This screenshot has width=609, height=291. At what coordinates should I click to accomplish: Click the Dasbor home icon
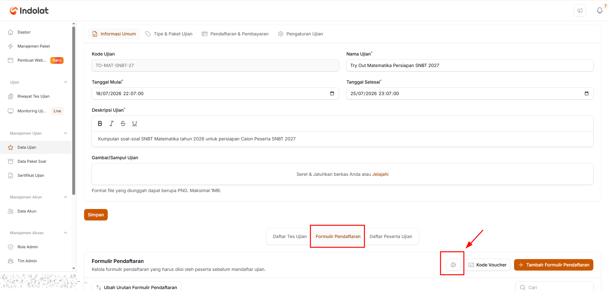coord(11,32)
